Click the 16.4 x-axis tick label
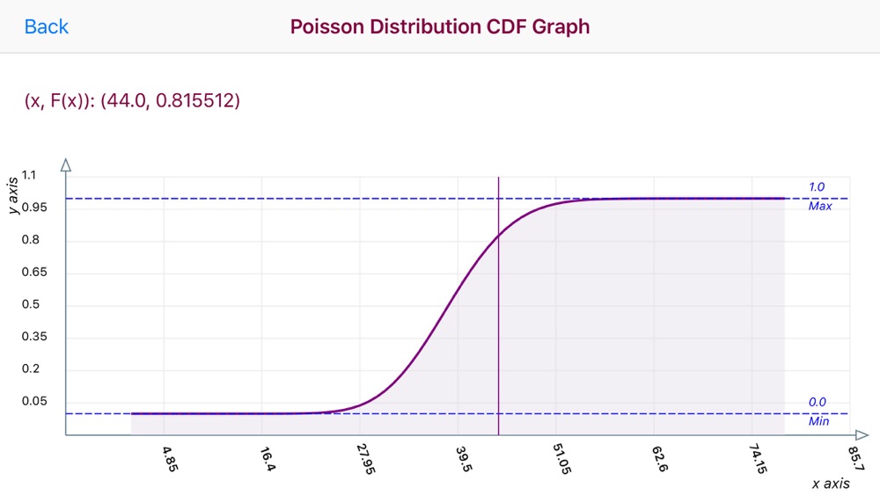Image resolution: width=880 pixels, height=495 pixels. click(268, 459)
